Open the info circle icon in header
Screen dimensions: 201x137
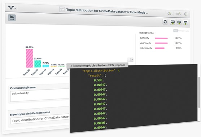185,14
